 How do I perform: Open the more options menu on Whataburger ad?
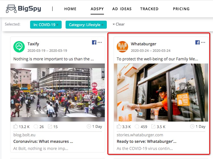203,42
